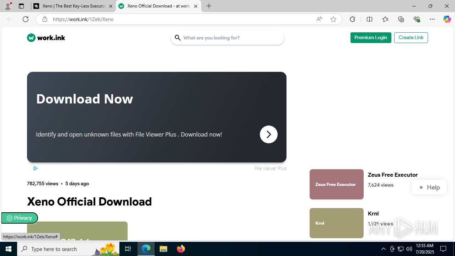Open Settings and more menu
The width and height of the screenshot is (455, 256).
(x=432, y=19)
